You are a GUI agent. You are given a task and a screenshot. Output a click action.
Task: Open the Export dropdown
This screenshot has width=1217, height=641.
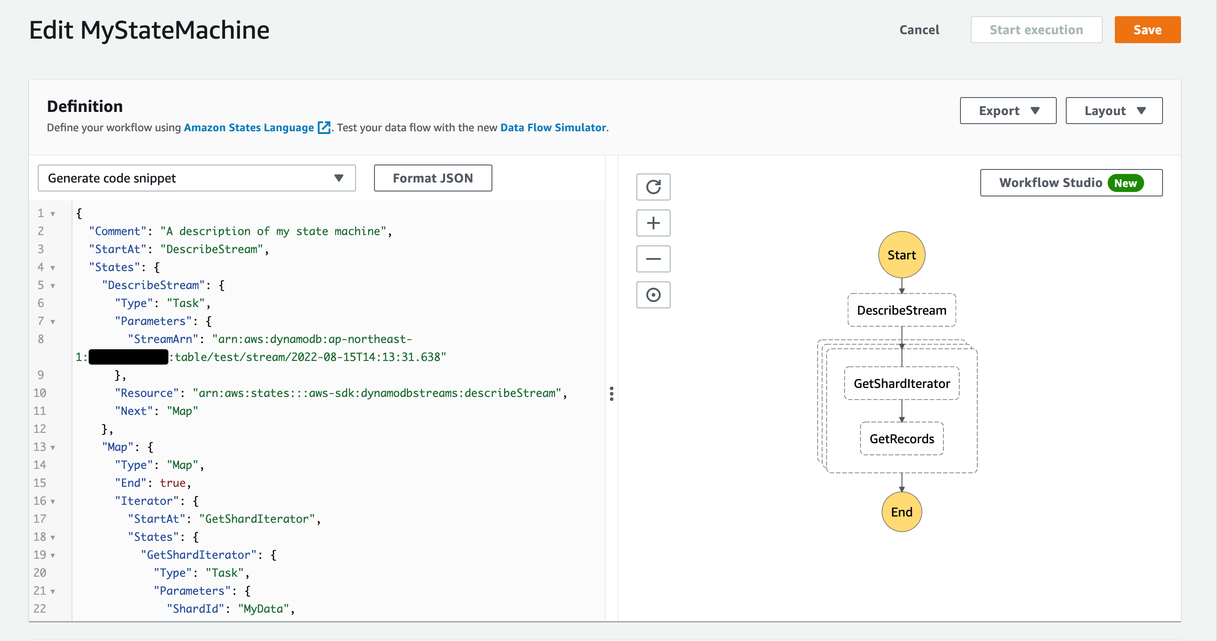click(1008, 111)
